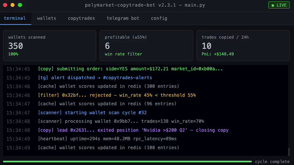
Task: Click the rejected wallet 0x32bf filter line
Action: pos(117,95)
